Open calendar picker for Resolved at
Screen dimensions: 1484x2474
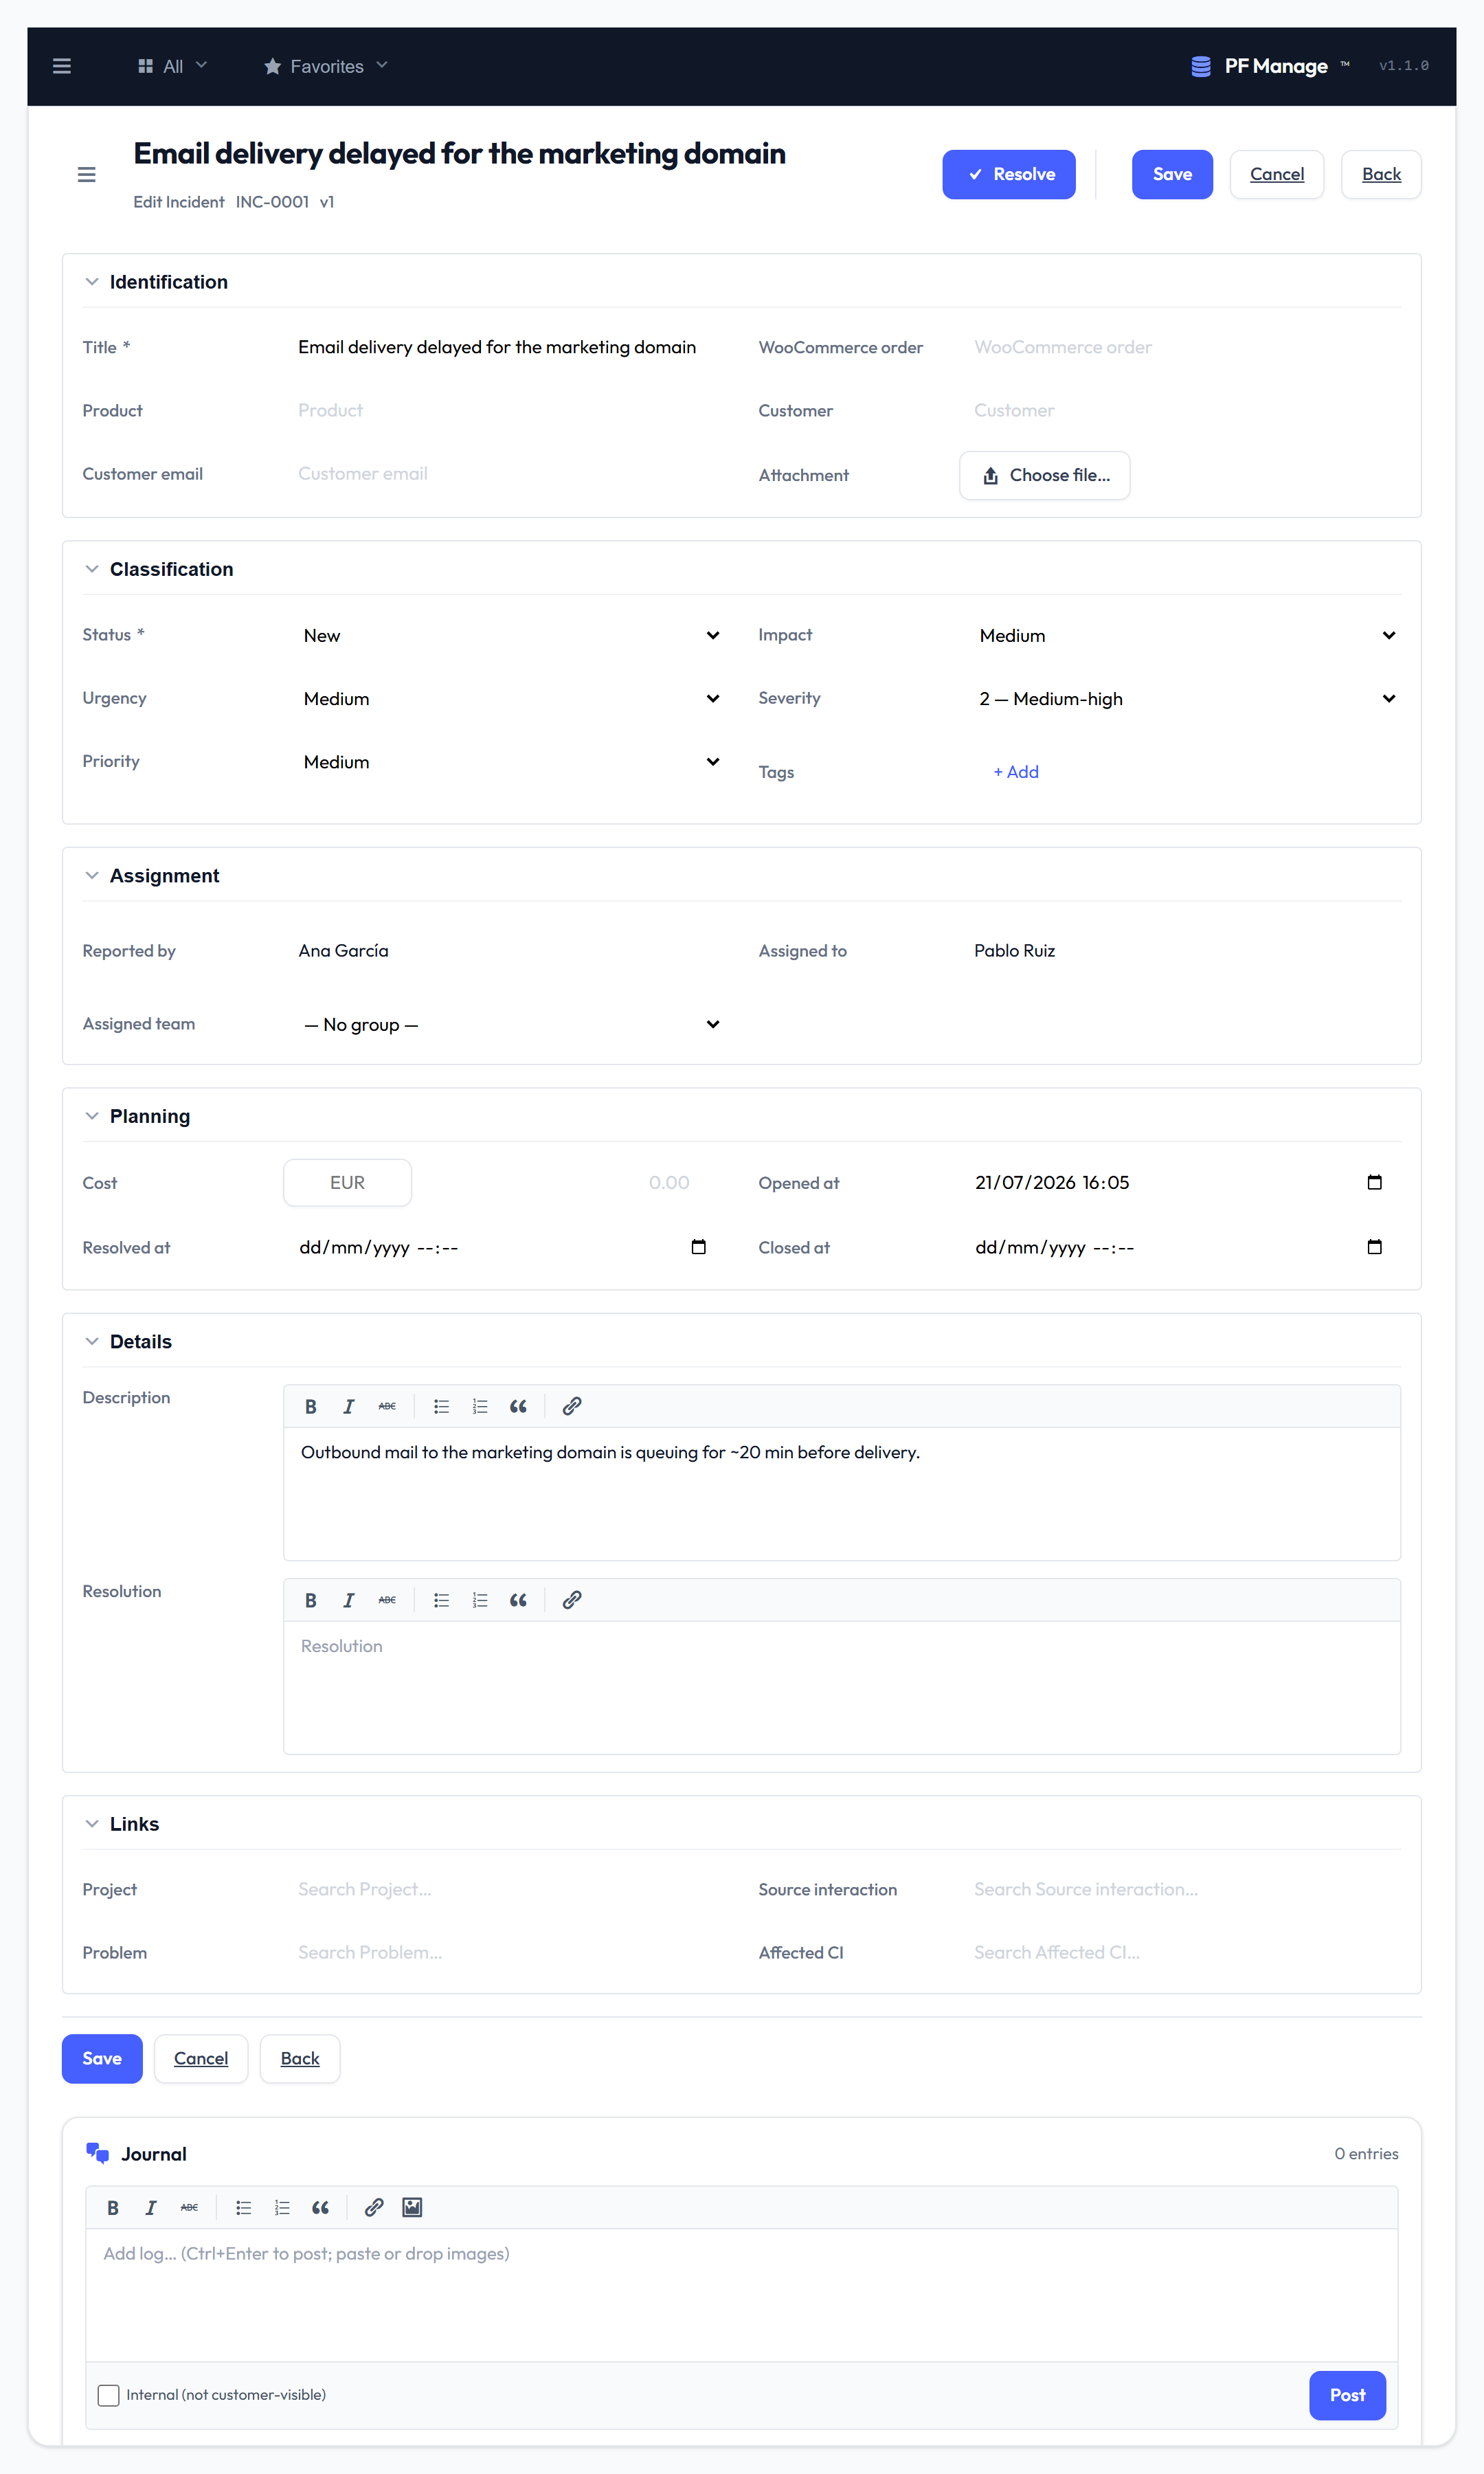[698, 1247]
